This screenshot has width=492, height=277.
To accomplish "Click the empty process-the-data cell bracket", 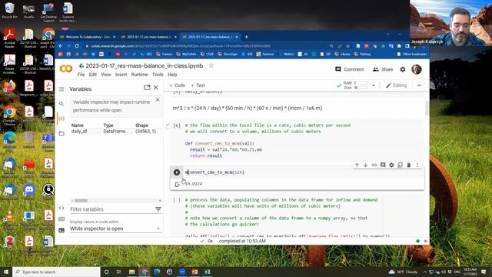I will point(177,200).
